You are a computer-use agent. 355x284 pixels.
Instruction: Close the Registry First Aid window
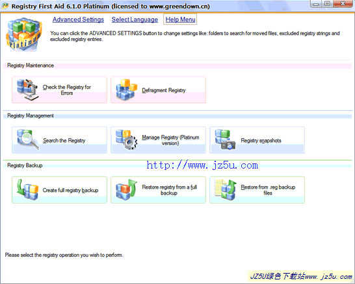(343, 4)
